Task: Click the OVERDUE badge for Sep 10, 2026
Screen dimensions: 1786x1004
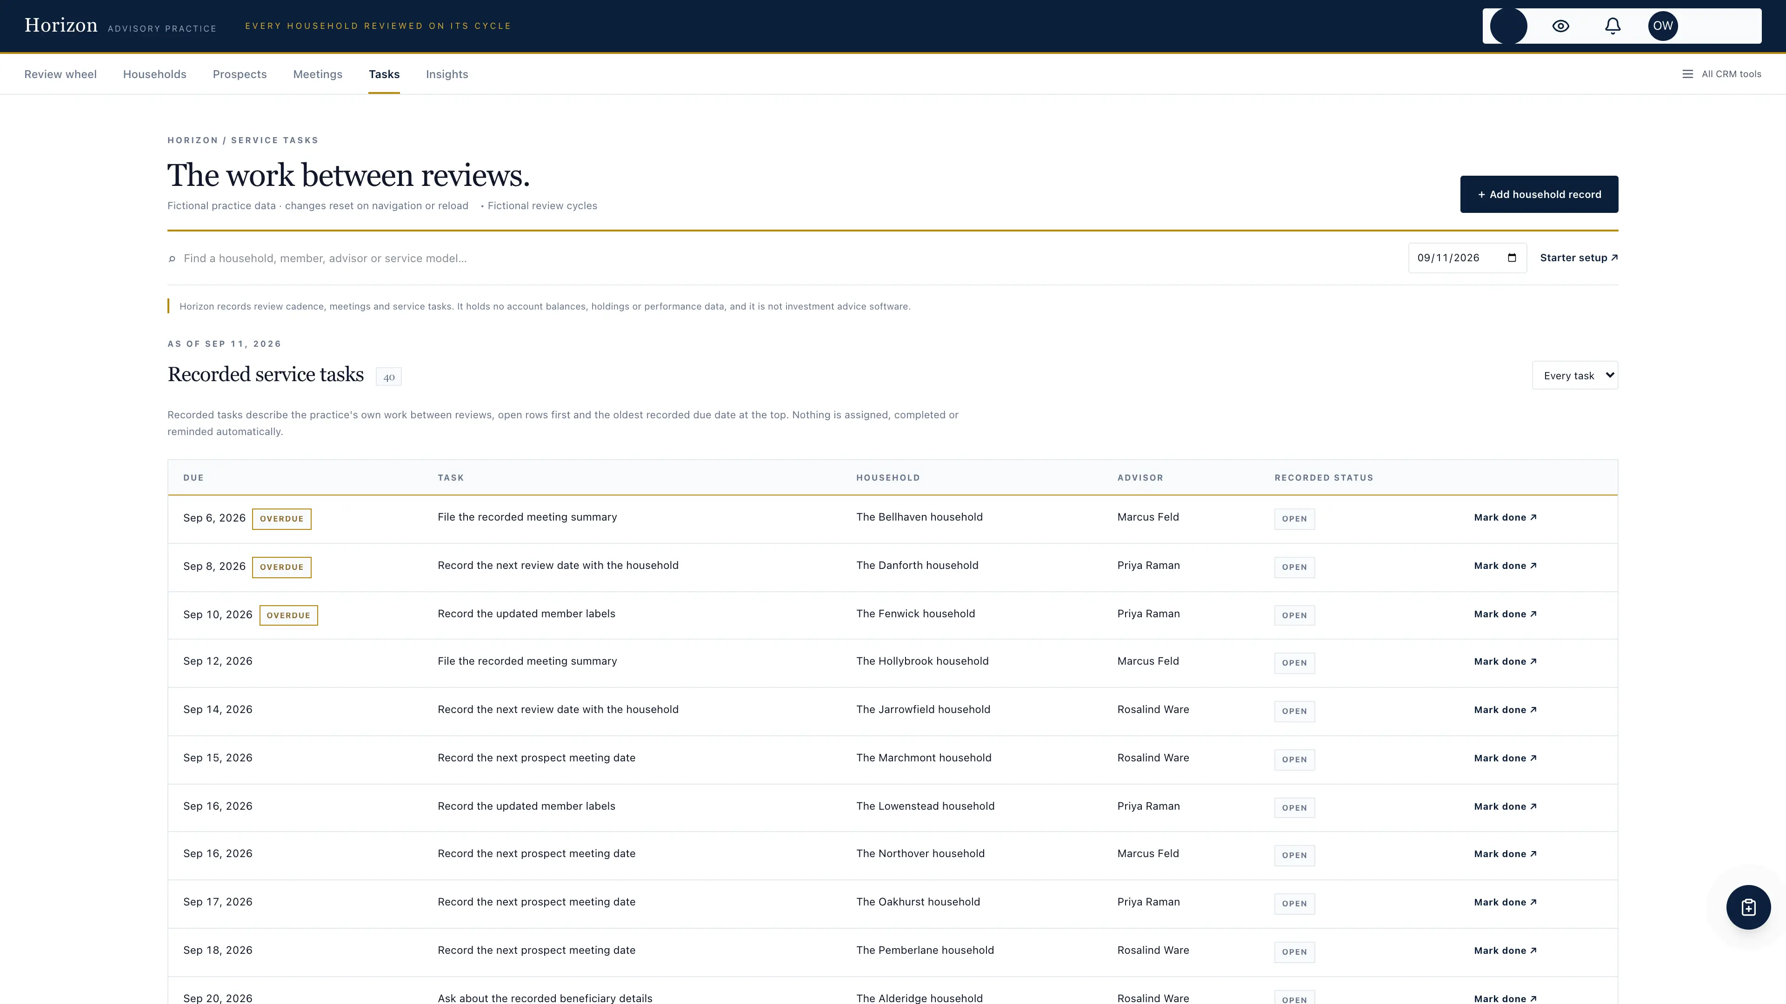Action: coord(288,615)
